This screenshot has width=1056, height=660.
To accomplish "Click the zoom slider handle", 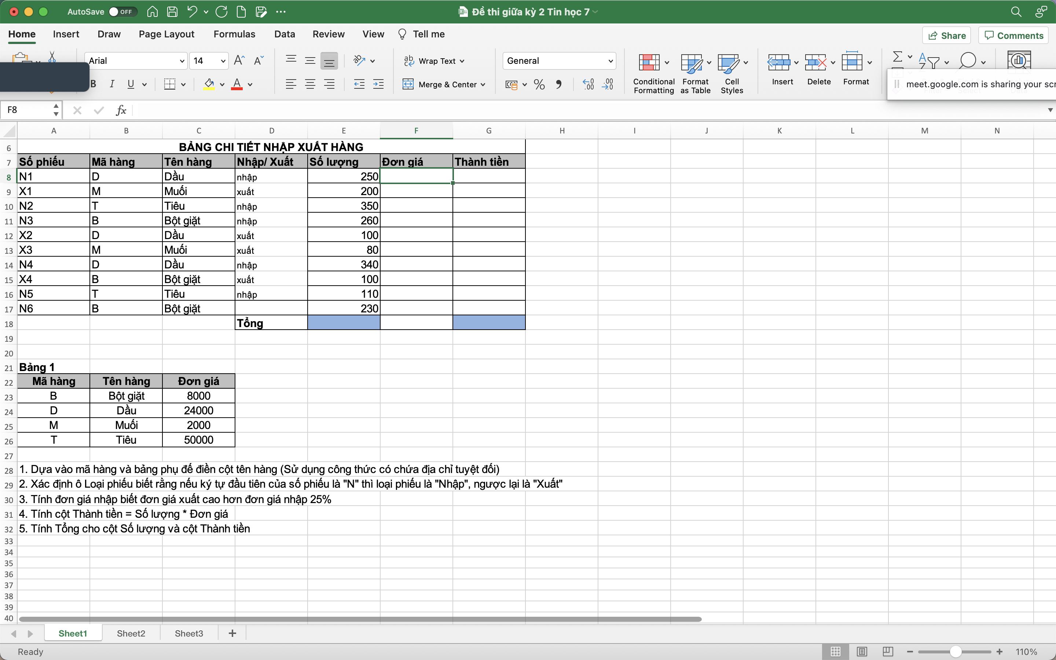I will click(956, 652).
